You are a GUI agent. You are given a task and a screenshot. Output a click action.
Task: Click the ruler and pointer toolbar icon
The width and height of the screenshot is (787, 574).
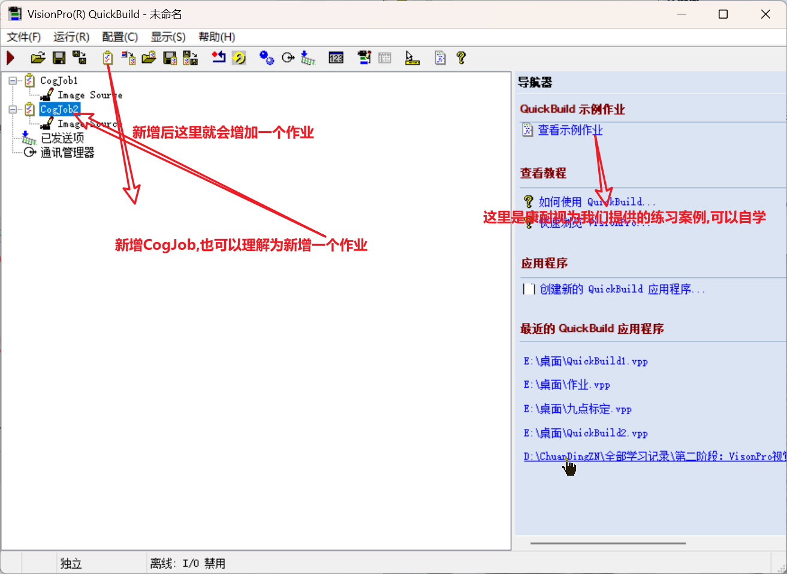click(x=412, y=58)
